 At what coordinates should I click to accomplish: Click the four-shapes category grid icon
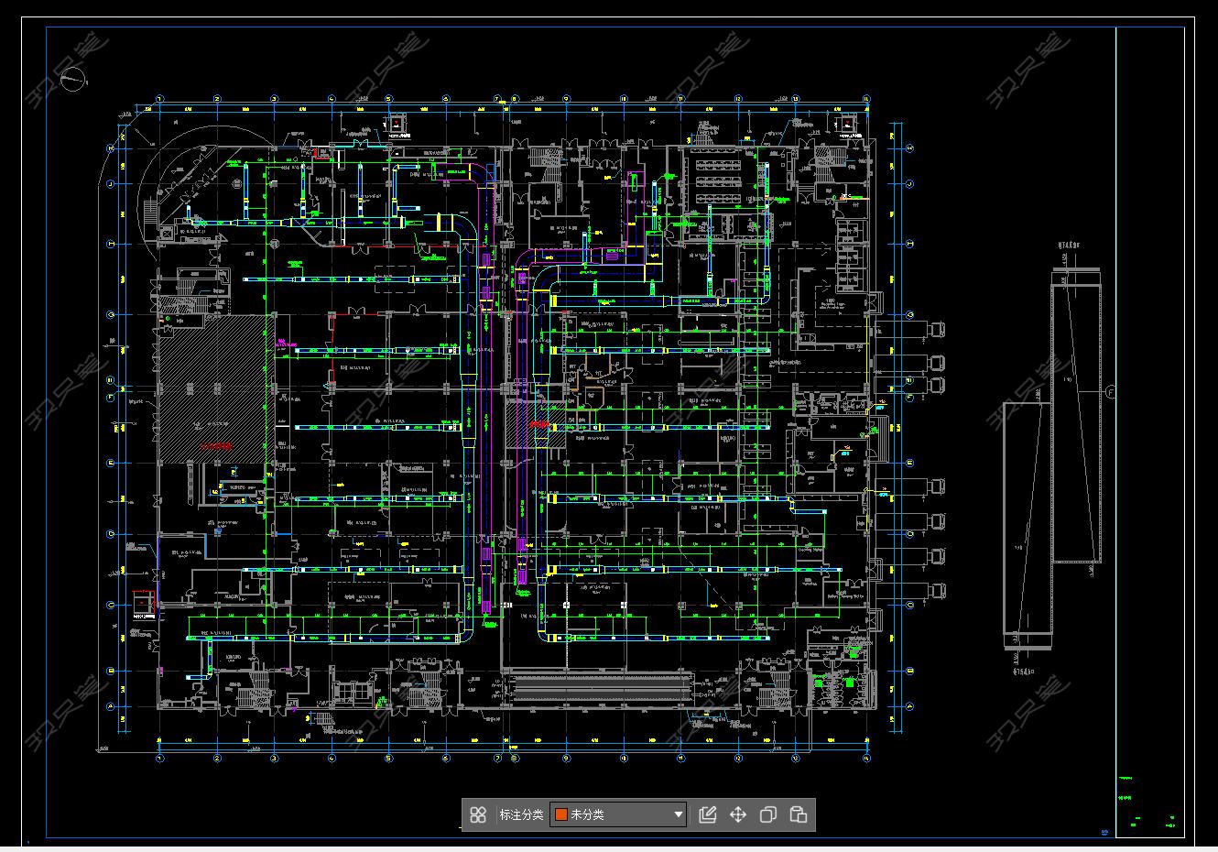(478, 814)
